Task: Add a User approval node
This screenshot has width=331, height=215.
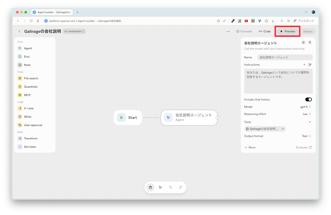Action: pos(30,125)
